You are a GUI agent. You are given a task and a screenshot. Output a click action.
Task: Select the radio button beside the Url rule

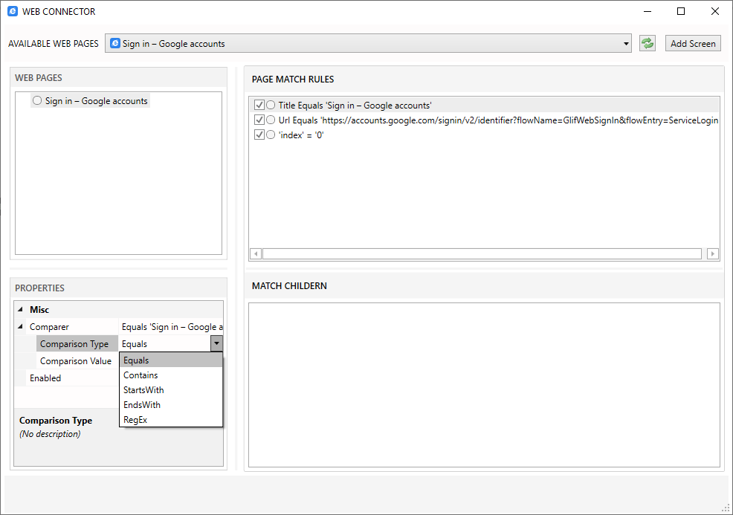(x=269, y=120)
